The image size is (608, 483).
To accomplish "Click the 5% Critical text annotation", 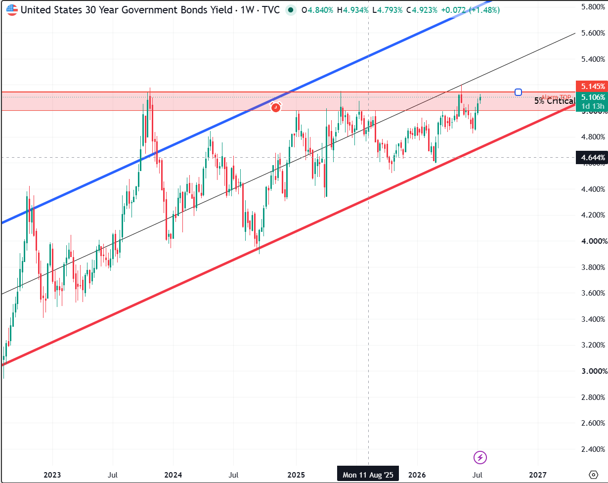I will tap(555, 101).
